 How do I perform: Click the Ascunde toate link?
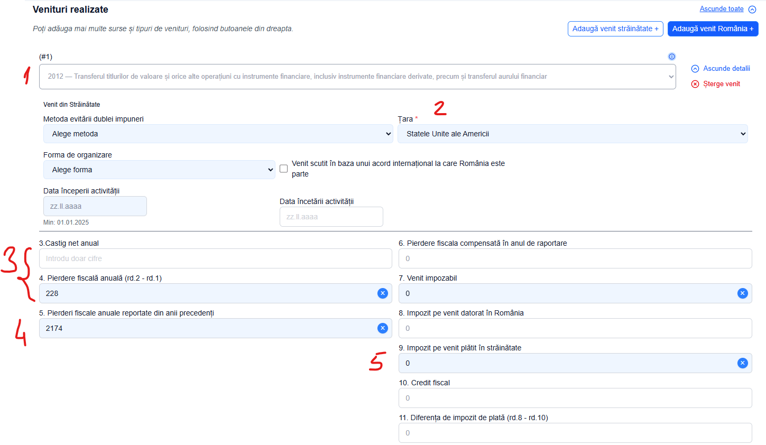(721, 9)
